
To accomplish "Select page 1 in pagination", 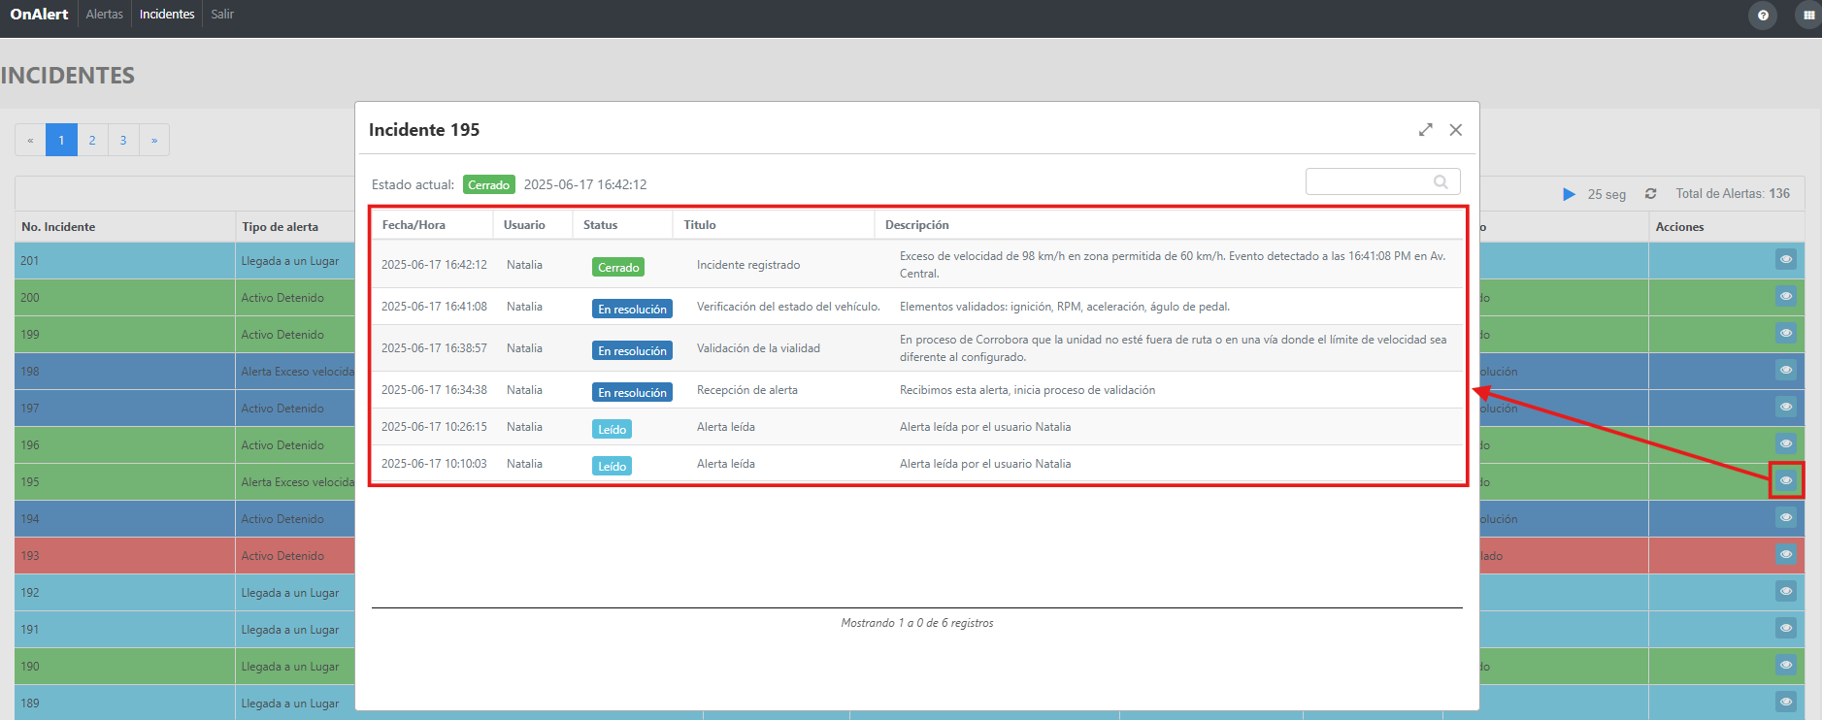I will coord(61,140).
